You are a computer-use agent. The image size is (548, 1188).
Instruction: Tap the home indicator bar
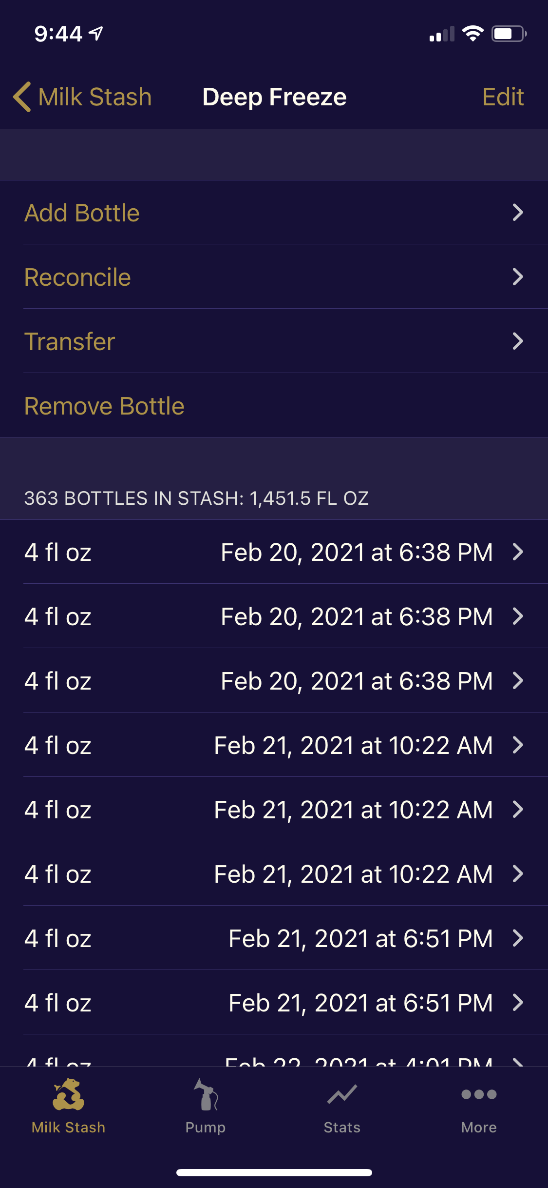point(274,1172)
